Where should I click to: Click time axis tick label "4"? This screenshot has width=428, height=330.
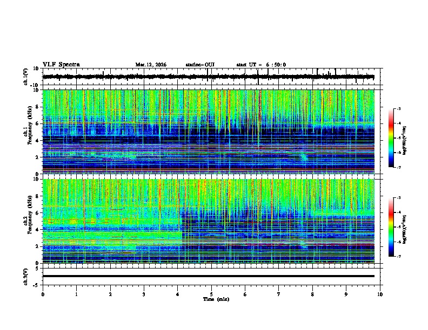coord(178,294)
